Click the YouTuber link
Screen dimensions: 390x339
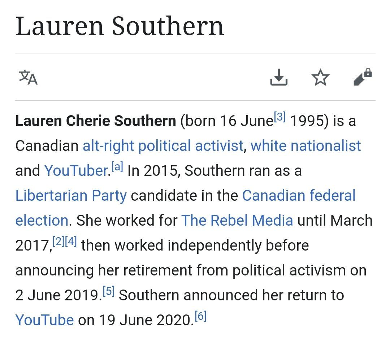pos(75,171)
